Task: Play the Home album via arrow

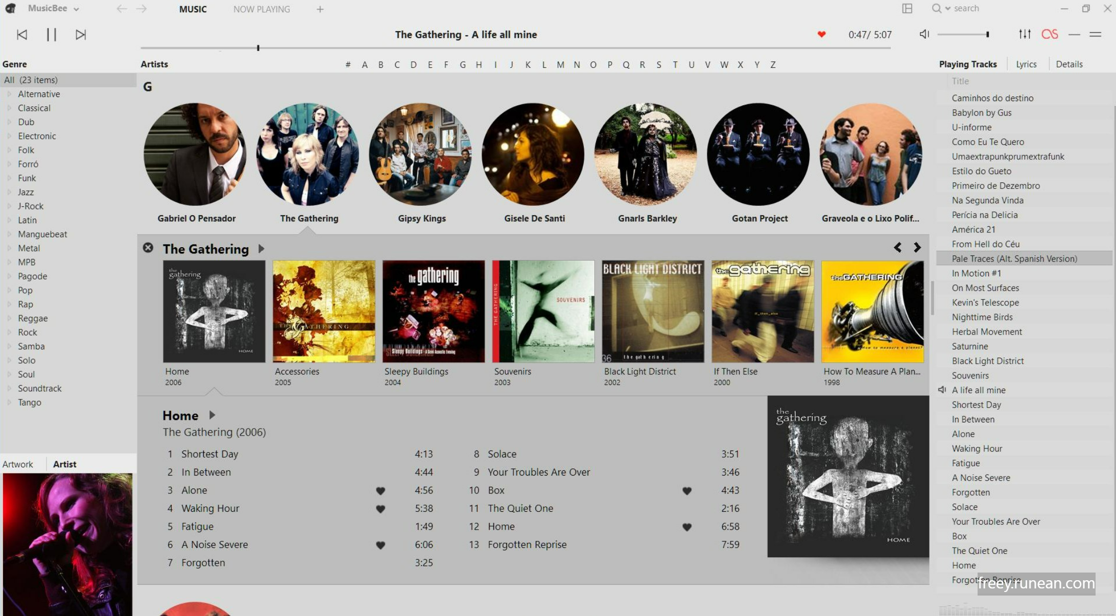Action: [x=212, y=415]
